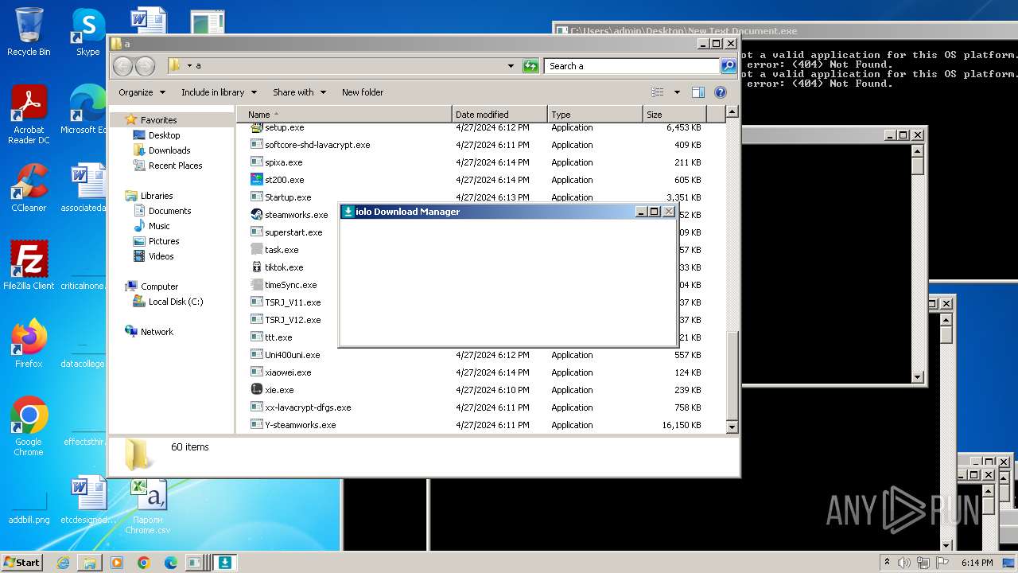Click the taskbar clock showing 6:14 PM
Screen dimensions: 1018x573
point(977,563)
